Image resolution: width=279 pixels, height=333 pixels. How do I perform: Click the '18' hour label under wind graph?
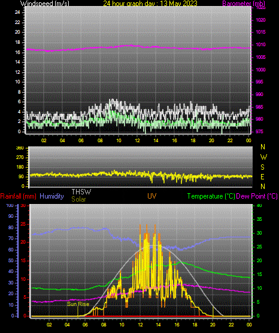(x=193, y=140)
